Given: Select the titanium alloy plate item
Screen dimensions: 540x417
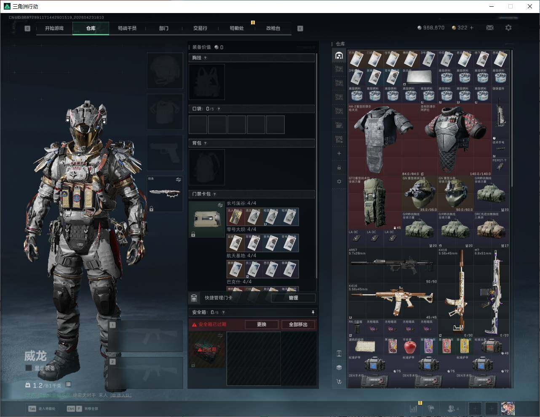Looking at the screenshot, I should coord(419,77).
